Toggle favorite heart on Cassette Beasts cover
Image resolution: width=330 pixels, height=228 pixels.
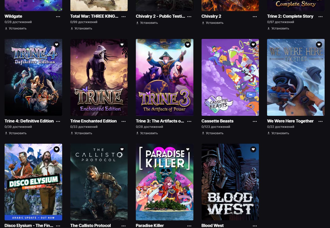[x=253, y=45]
